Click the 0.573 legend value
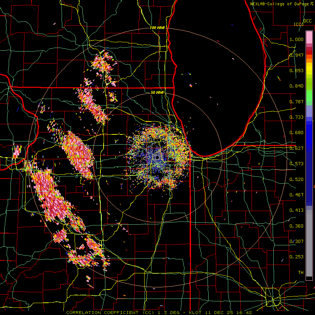 (296, 164)
